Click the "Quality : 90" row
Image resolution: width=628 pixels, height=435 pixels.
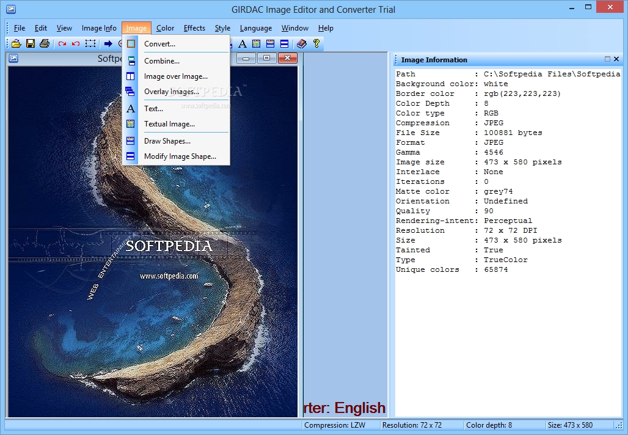(445, 211)
